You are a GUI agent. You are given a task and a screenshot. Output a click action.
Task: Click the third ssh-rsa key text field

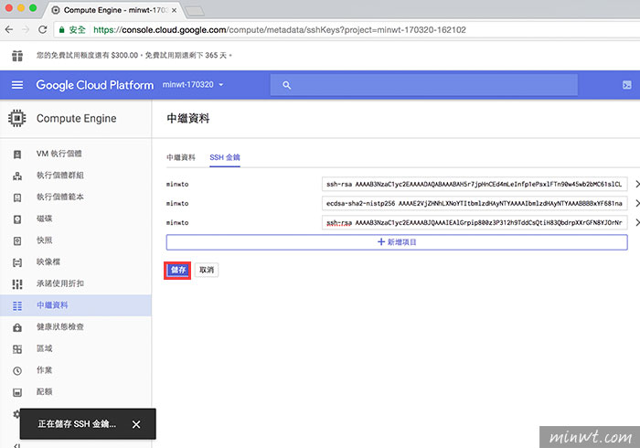tap(475, 222)
